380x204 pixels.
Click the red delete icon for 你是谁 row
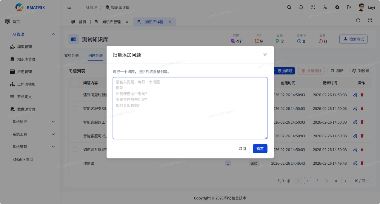tap(362, 163)
